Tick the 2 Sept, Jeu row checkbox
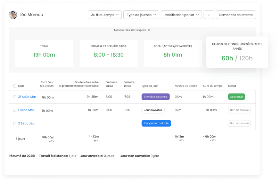This screenshot has height=191, width=280. coord(15,123)
